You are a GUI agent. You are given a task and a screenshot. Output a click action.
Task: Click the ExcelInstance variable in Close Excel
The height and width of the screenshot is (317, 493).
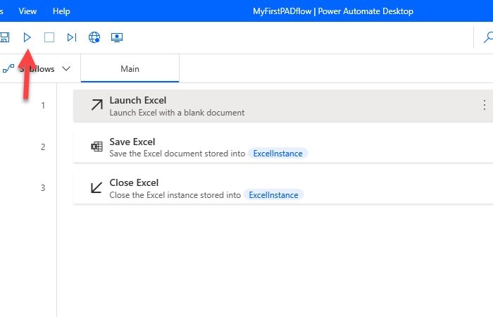[273, 195]
